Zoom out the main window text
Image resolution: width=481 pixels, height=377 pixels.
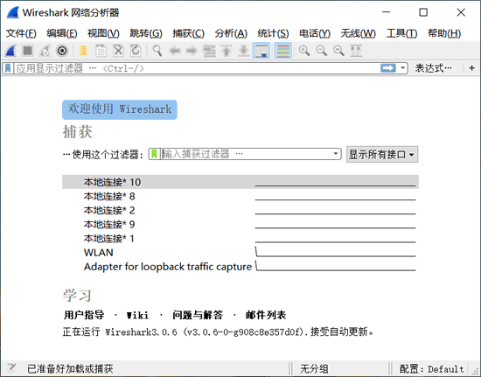(x=322, y=51)
